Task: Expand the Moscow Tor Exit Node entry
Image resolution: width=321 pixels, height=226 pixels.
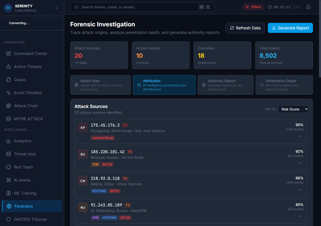Action: point(300,163)
